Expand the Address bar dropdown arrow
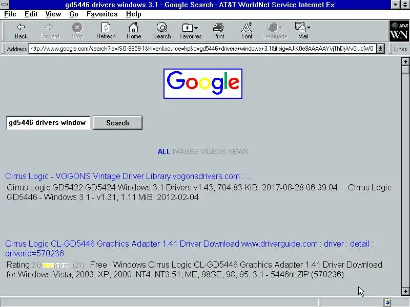410x307 pixels. [381, 49]
